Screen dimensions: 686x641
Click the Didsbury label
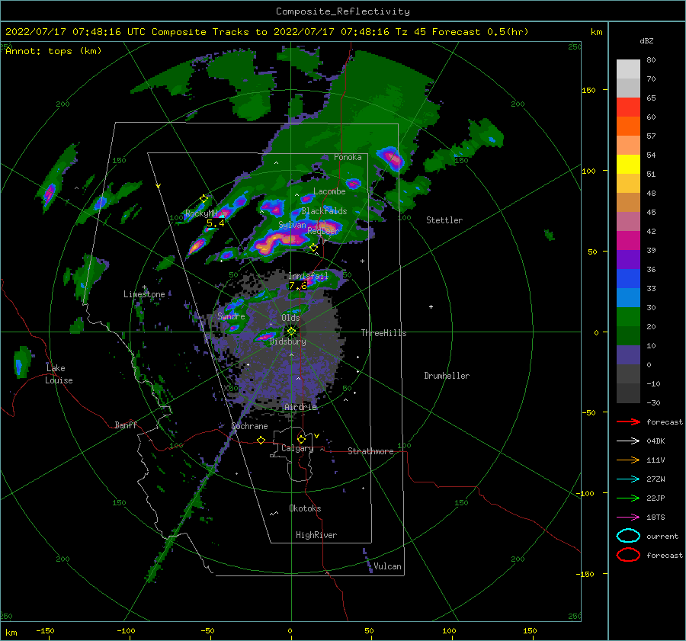288,341
